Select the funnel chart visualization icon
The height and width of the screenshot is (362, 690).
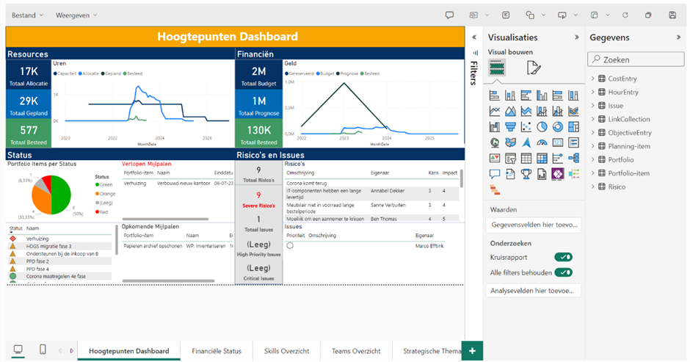pyautogui.click(x=510, y=126)
